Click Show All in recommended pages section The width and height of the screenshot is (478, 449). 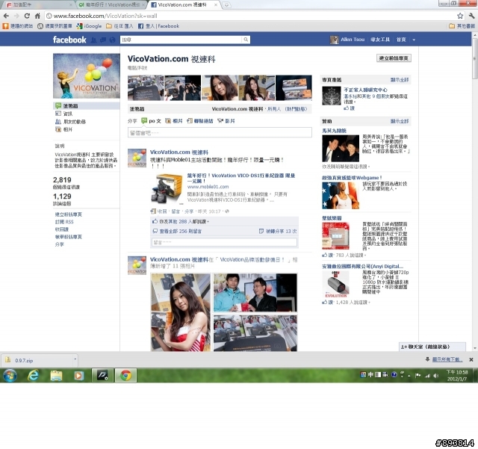[400, 80]
